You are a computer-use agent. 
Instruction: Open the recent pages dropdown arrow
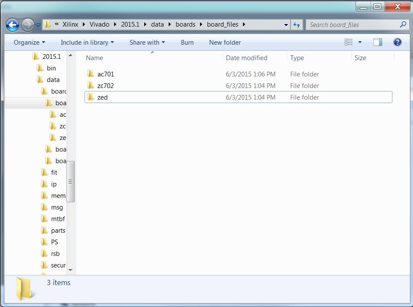click(x=38, y=25)
